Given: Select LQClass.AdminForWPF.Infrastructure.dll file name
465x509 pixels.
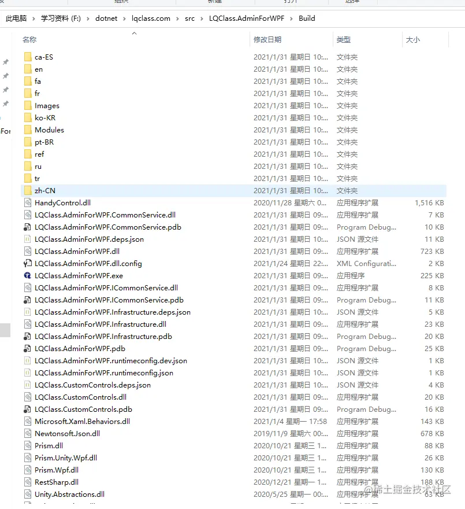Looking at the screenshot, I should click(x=100, y=324).
